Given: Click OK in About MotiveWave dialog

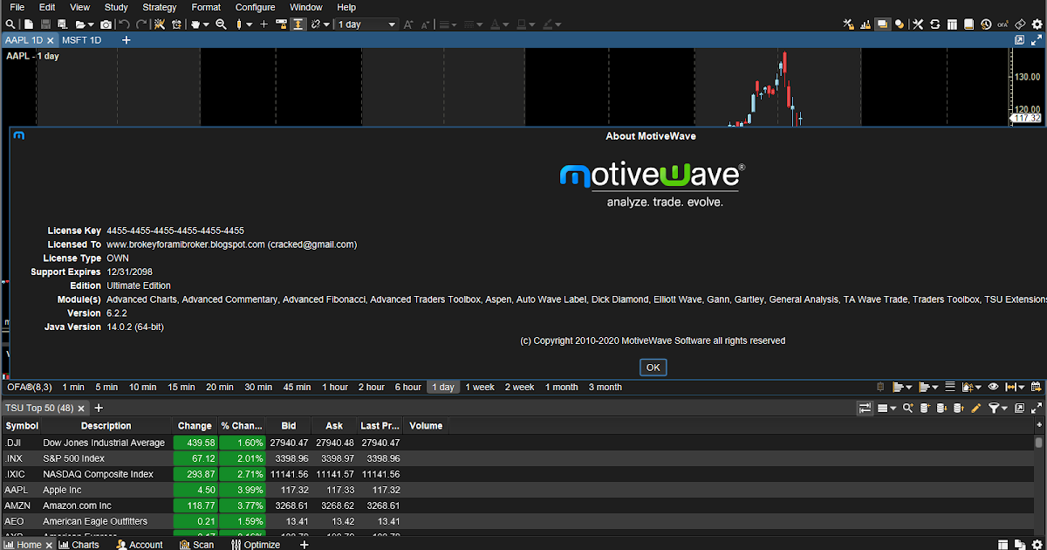Looking at the screenshot, I should [653, 368].
